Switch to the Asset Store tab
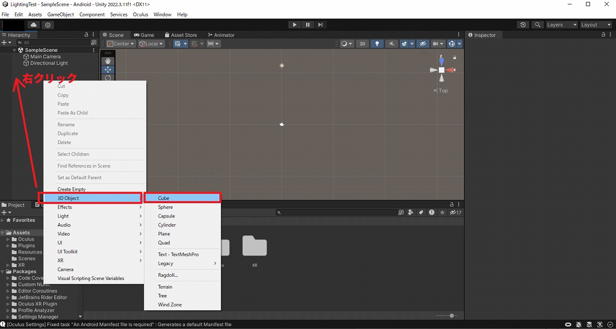The width and height of the screenshot is (616, 329). 180,35
